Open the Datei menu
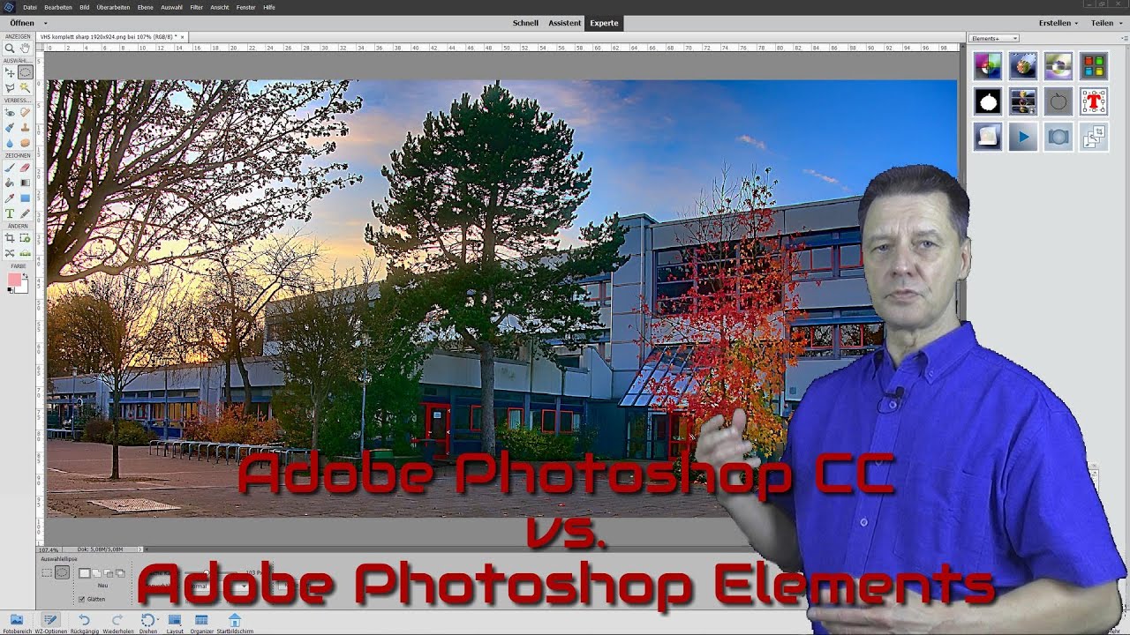Viewport: 1130px width, 635px height. tap(30, 7)
